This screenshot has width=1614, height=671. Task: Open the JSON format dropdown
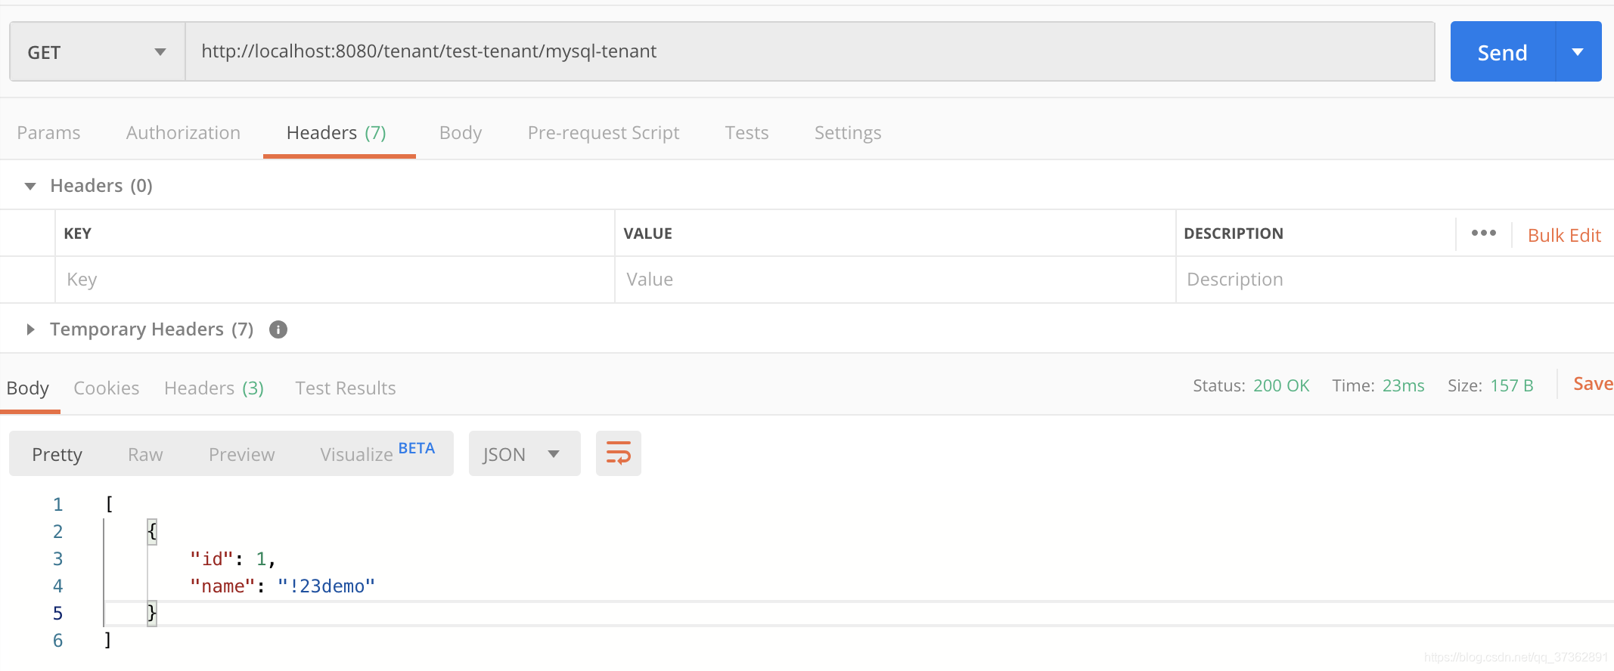(x=525, y=453)
